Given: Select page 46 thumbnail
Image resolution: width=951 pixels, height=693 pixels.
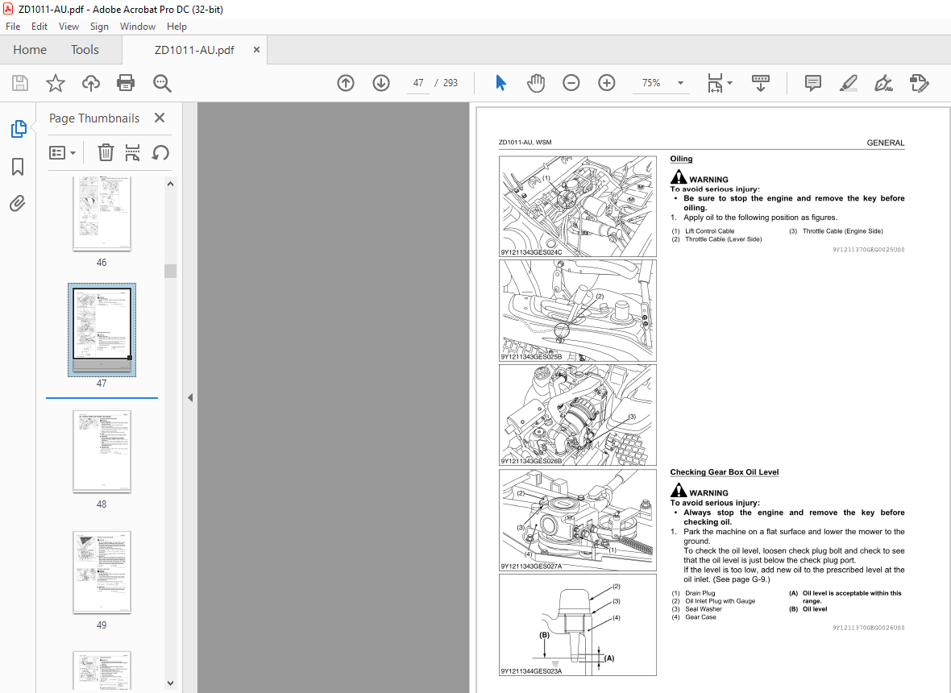Looking at the screenshot, I should 102,214.
